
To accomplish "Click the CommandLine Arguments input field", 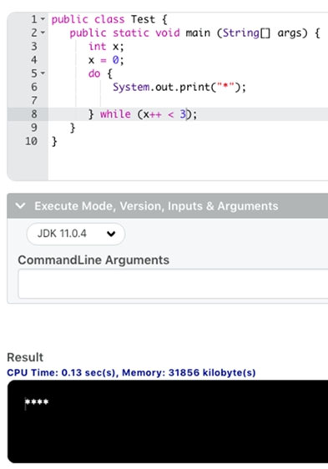I will tap(173, 284).
